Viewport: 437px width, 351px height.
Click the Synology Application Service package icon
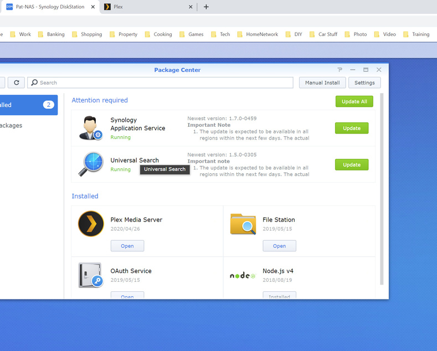(91, 128)
